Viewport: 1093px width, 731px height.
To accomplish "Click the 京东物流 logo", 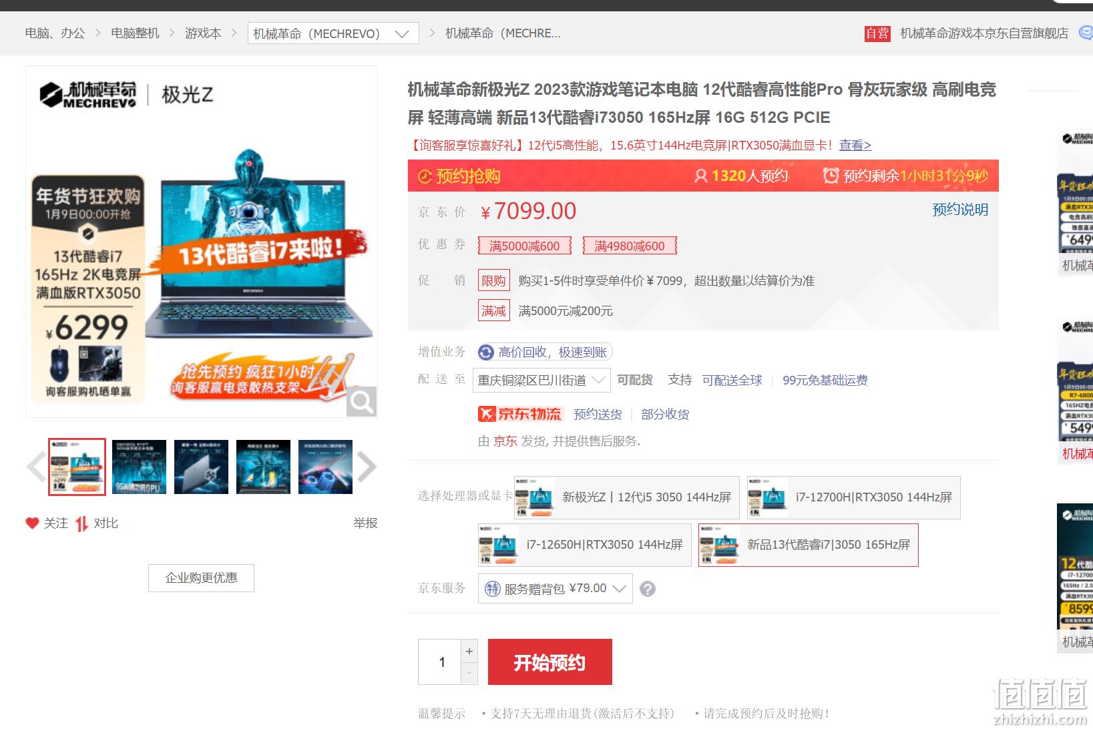I will pyautogui.click(x=521, y=414).
